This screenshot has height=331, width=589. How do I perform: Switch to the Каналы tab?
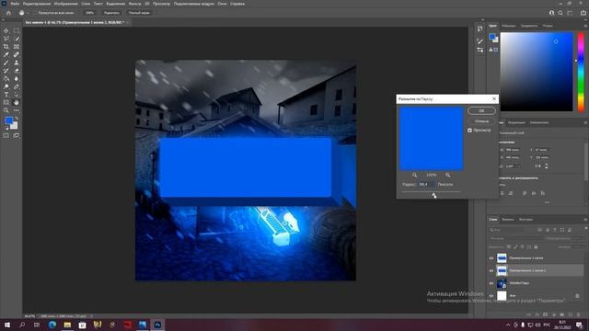508,220
